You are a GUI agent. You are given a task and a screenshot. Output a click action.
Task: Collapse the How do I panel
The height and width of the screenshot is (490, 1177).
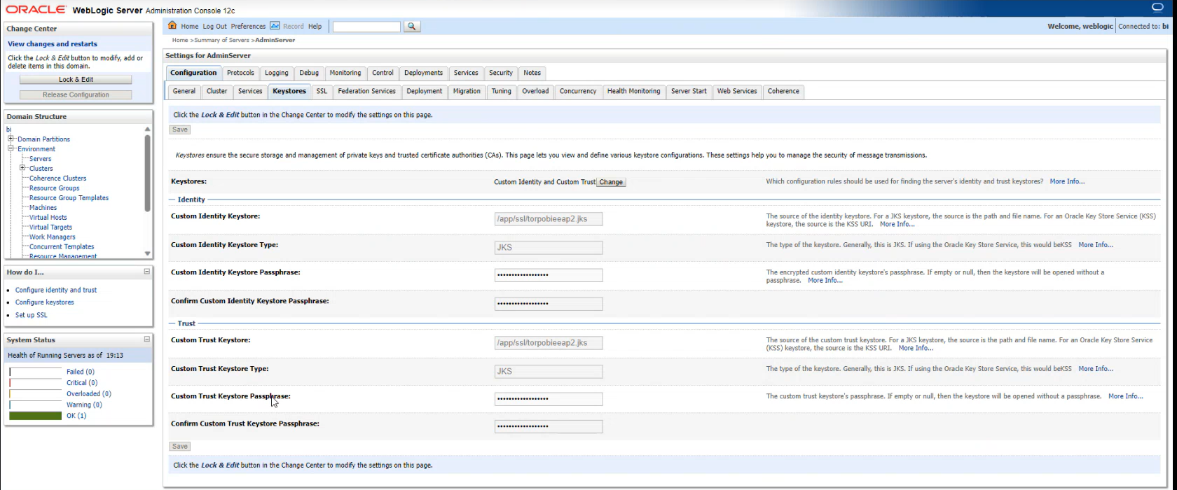point(147,272)
